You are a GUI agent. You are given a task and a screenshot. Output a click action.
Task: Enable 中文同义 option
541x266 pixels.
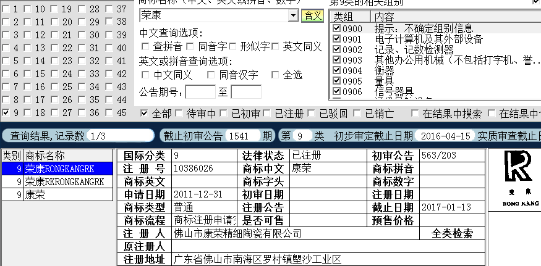(x=145, y=75)
